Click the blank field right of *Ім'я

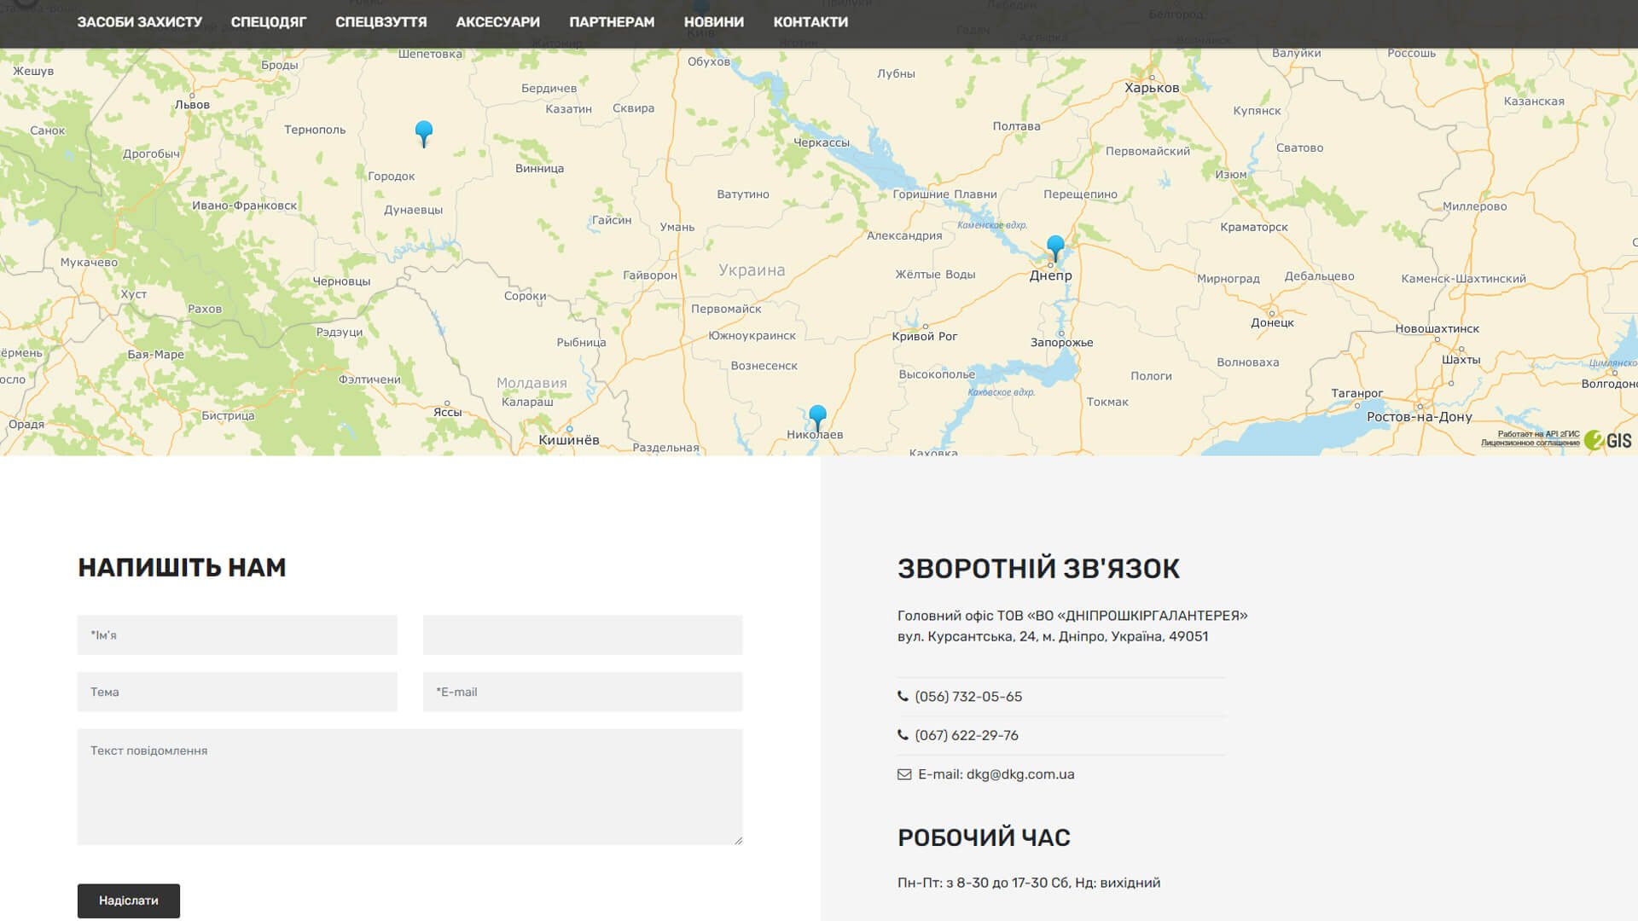(x=583, y=635)
